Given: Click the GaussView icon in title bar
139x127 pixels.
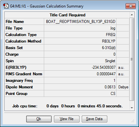Looking at the screenshot, I should [6, 6].
